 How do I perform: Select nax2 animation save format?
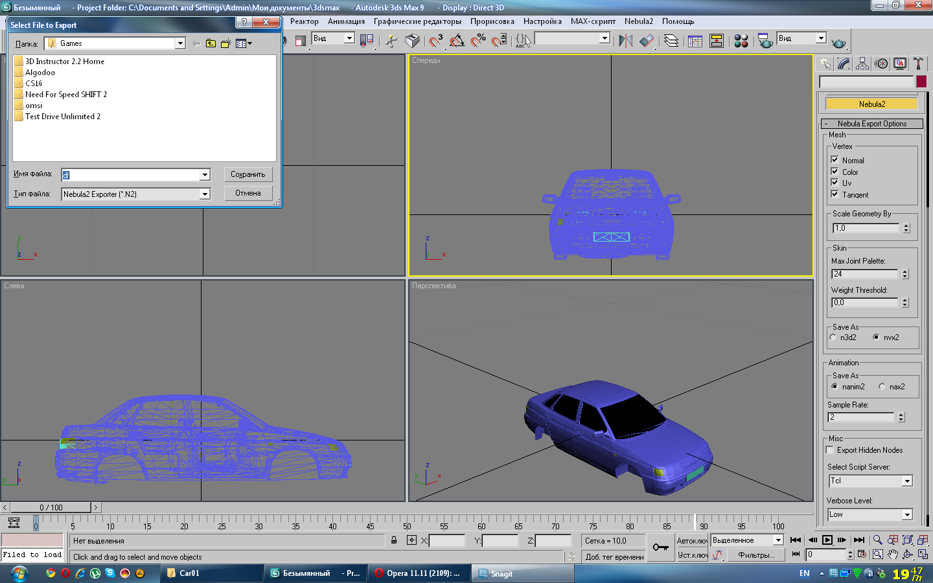pyautogui.click(x=882, y=386)
